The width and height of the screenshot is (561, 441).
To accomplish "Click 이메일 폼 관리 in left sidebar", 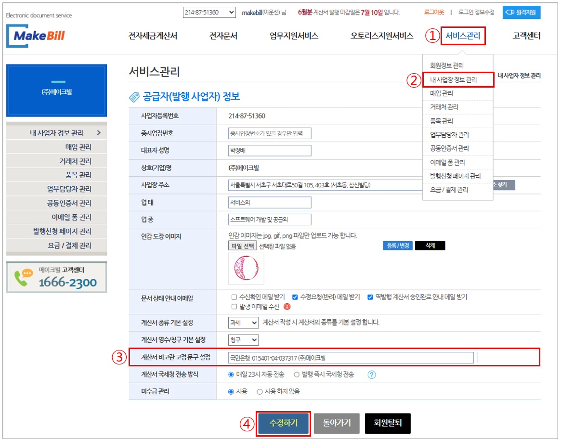I will pos(56,217).
